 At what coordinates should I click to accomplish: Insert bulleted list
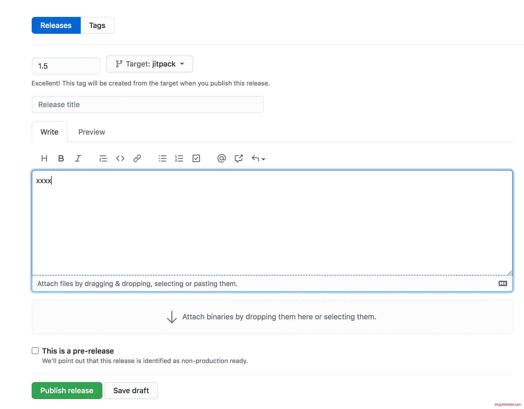tap(162, 158)
